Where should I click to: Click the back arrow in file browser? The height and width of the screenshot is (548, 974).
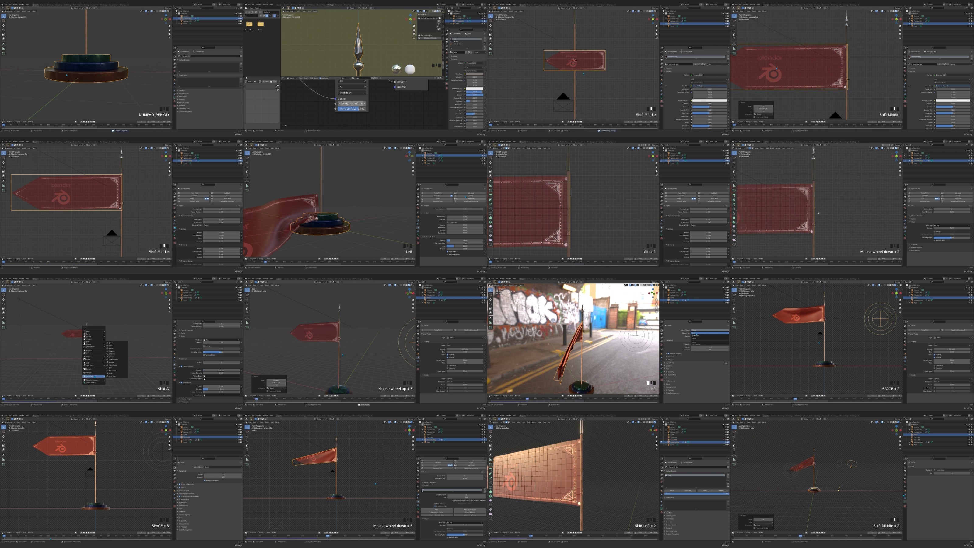(x=247, y=12)
